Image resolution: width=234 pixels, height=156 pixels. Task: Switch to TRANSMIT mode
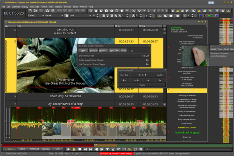[34, 149]
